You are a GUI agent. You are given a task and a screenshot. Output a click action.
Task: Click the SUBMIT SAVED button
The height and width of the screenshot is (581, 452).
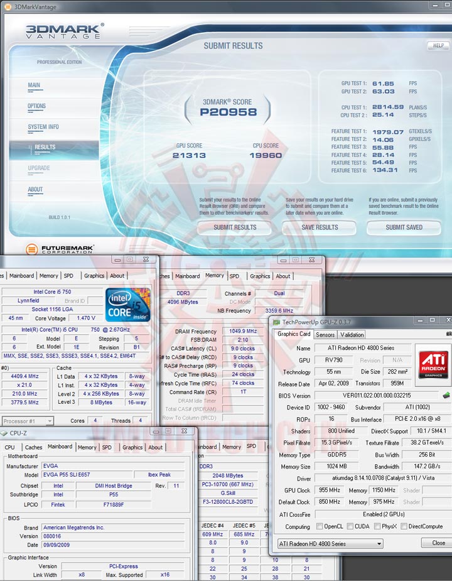[x=404, y=227]
